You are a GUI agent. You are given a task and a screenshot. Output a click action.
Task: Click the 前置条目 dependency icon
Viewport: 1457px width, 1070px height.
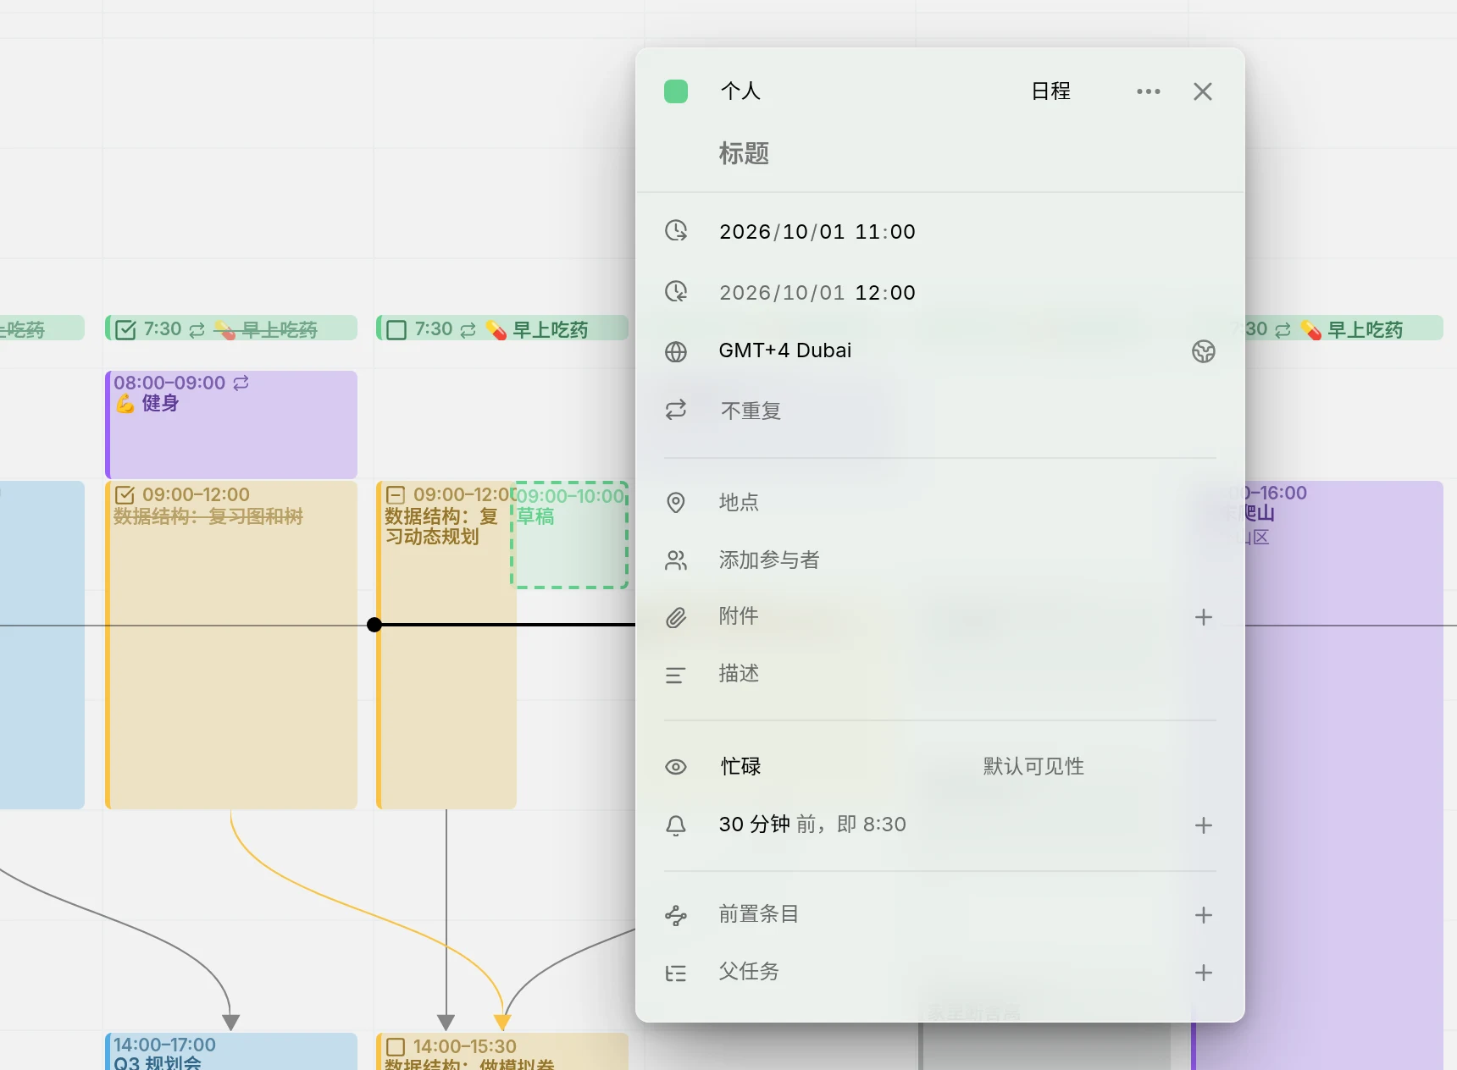tap(676, 915)
